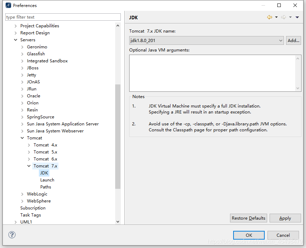
Task: Click tree scrollbar down arrow
Action: point(118,222)
